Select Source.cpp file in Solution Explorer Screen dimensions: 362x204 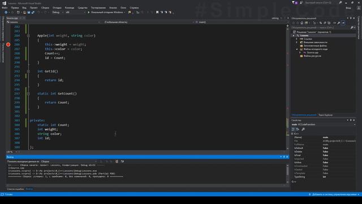(x=312, y=53)
